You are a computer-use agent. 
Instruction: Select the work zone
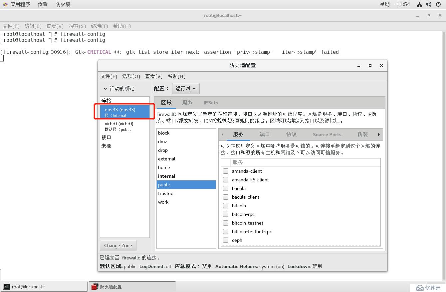pyautogui.click(x=186, y=202)
